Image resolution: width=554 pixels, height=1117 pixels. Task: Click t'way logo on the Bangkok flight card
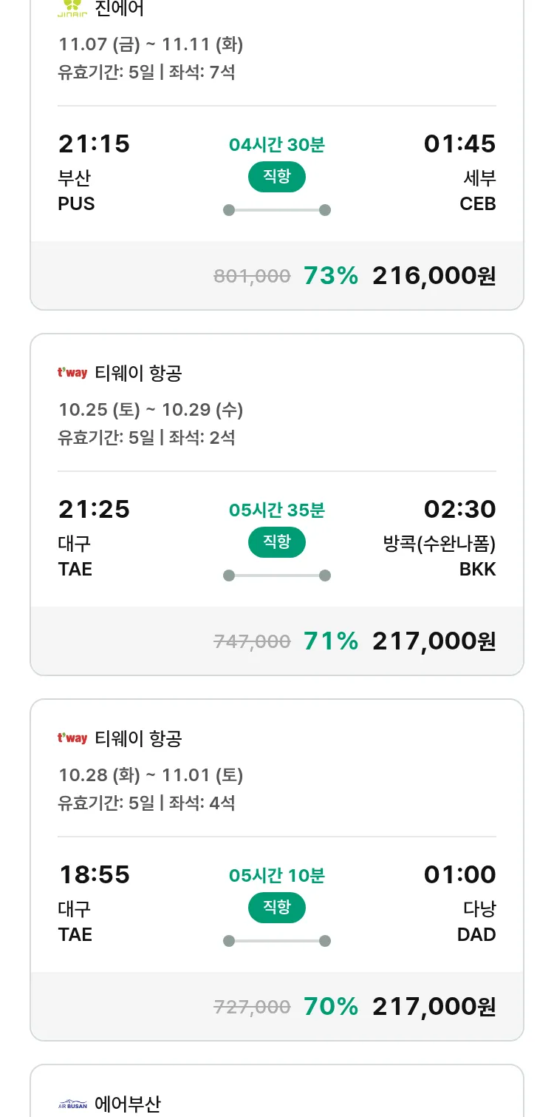coord(72,373)
